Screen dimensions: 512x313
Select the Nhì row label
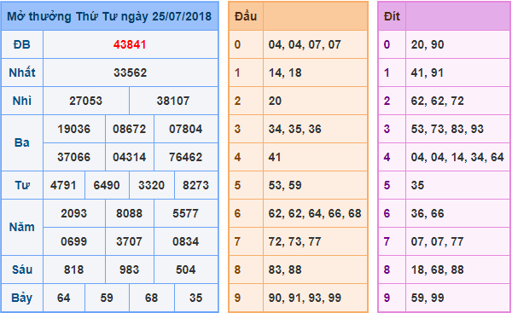pyautogui.click(x=22, y=101)
